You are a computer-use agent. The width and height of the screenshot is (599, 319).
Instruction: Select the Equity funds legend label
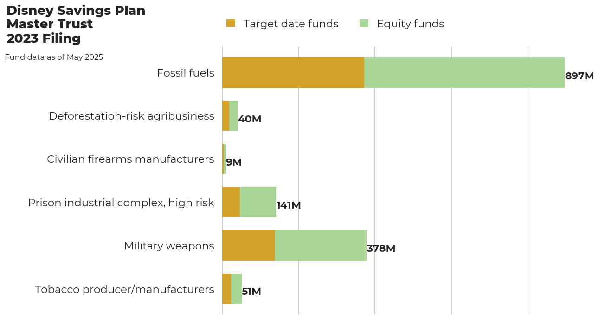point(411,24)
